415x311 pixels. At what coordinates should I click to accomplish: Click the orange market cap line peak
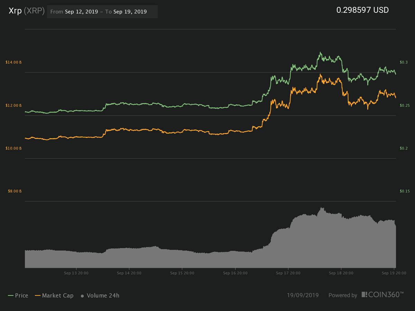point(321,74)
